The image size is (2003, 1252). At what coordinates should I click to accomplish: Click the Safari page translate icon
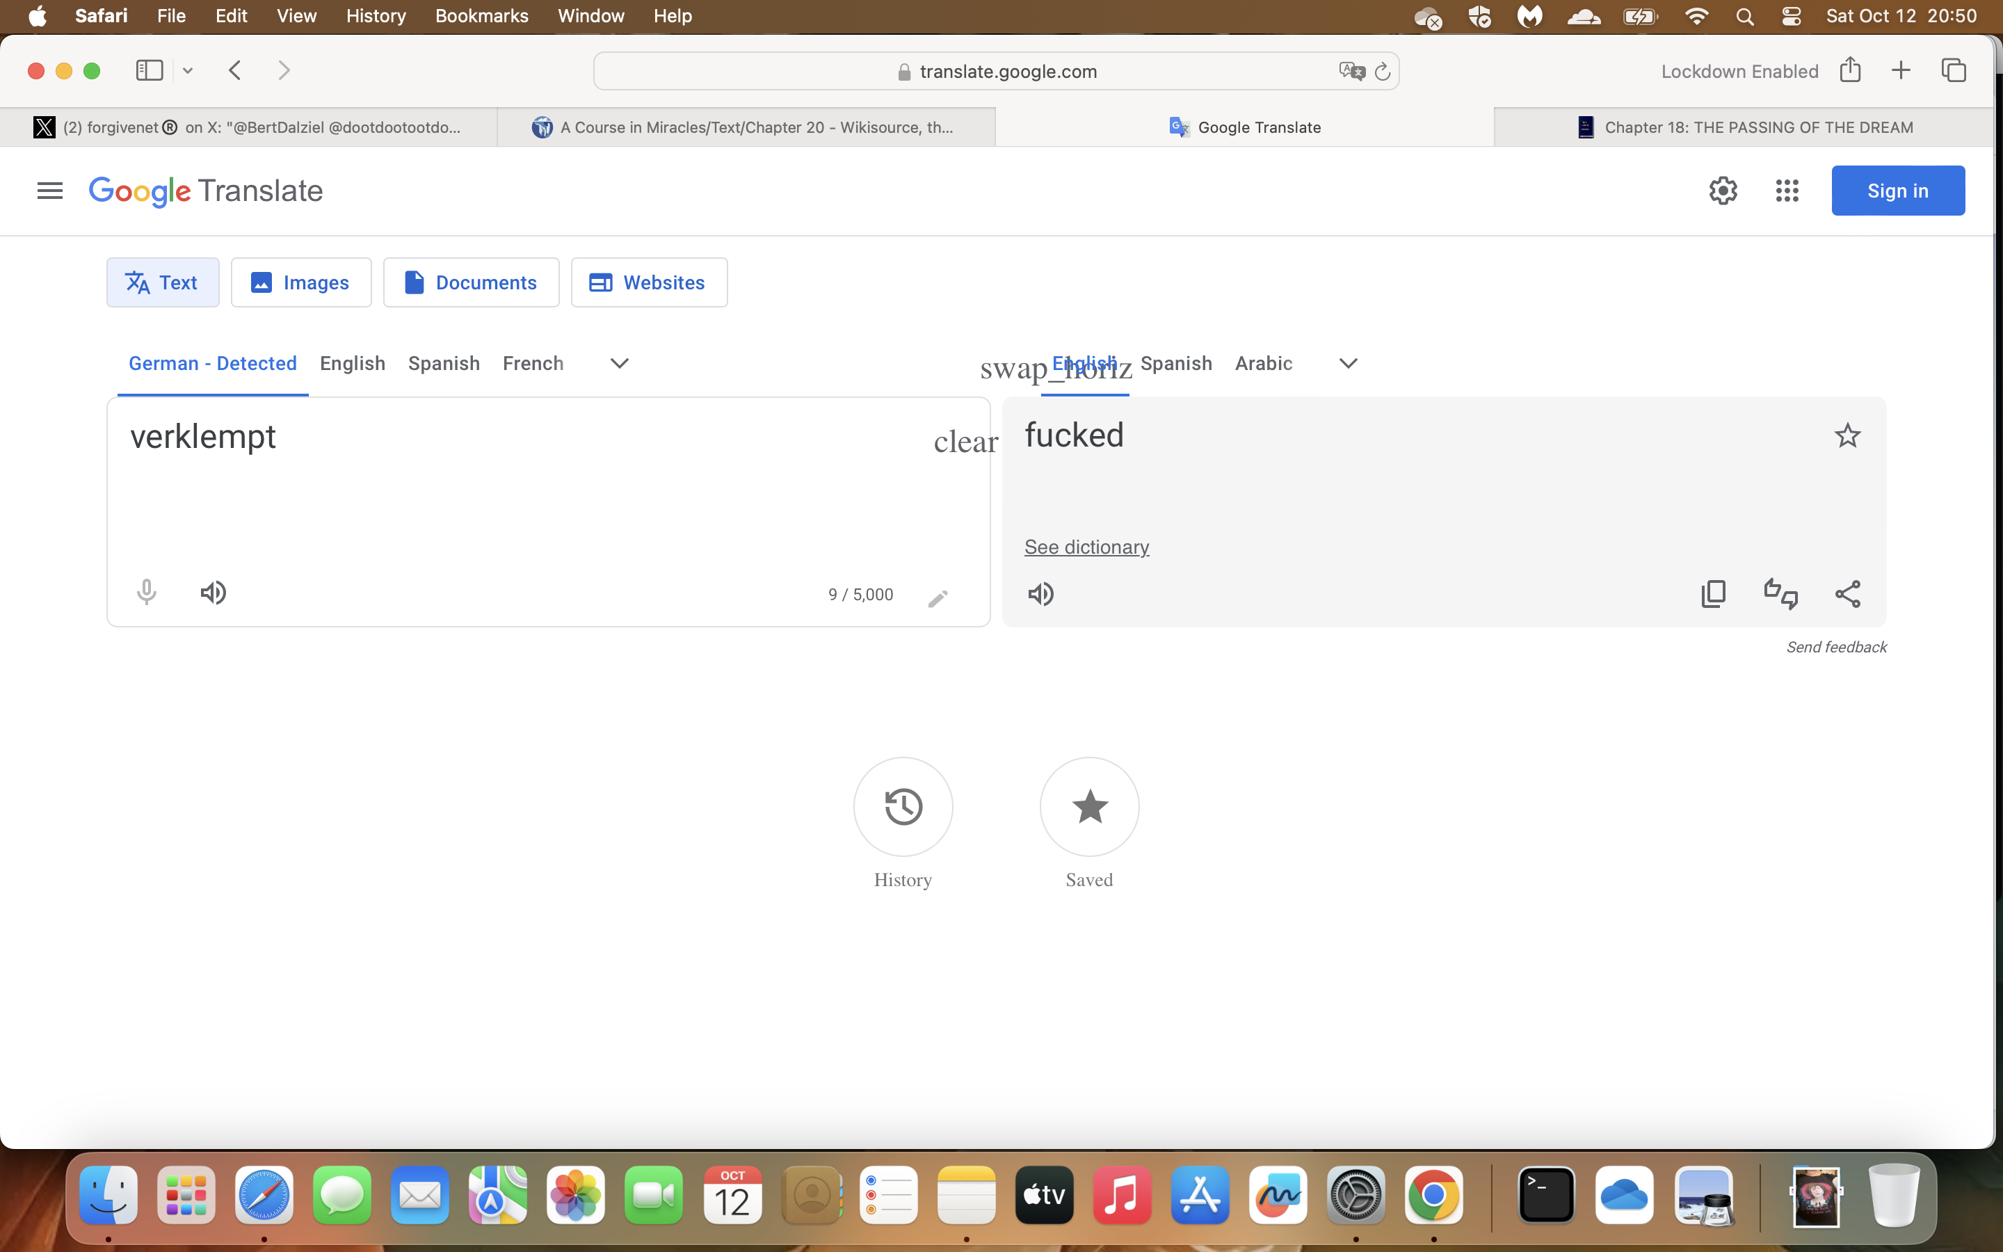click(x=1351, y=71)
